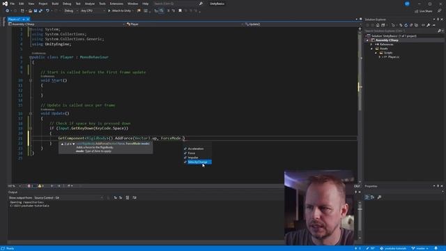This screenshot has width=446, height=251.
Task: Click the Save All toolbar icon
Action: point(40,11)
